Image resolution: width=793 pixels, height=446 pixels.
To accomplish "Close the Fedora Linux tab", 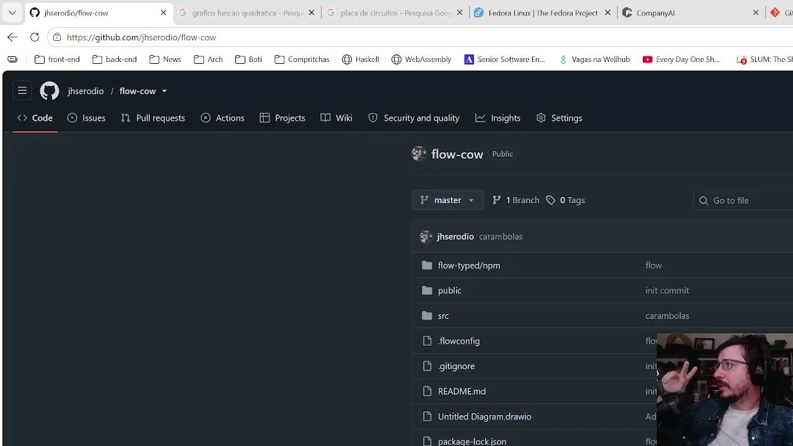I will (x=608, y=12).
